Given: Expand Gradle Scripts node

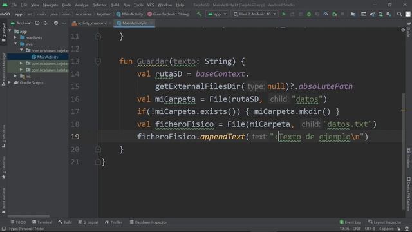Looking at the screenshot, I should 10,82.
